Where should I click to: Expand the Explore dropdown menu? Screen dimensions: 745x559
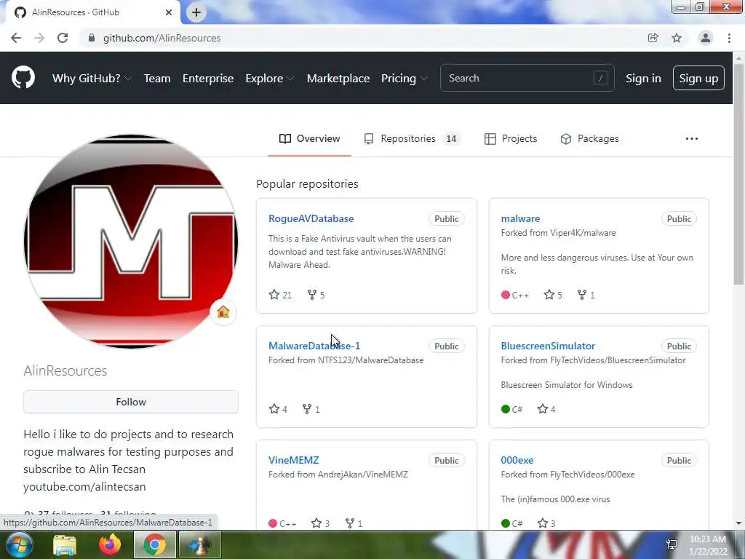(269, 78)
